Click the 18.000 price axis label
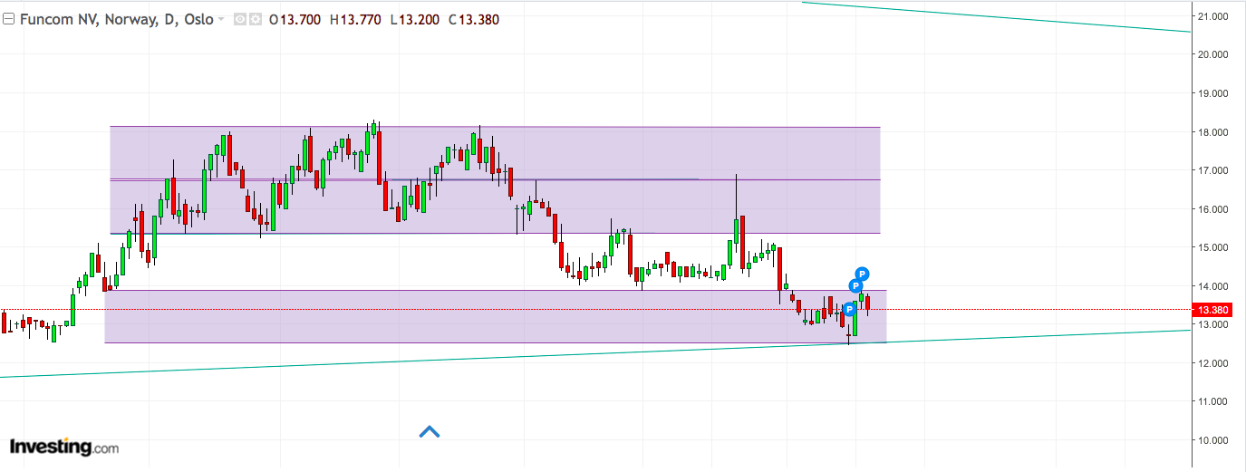Image resolution: width=1246 pixels, height=472 pixels. coord(1212,132)
